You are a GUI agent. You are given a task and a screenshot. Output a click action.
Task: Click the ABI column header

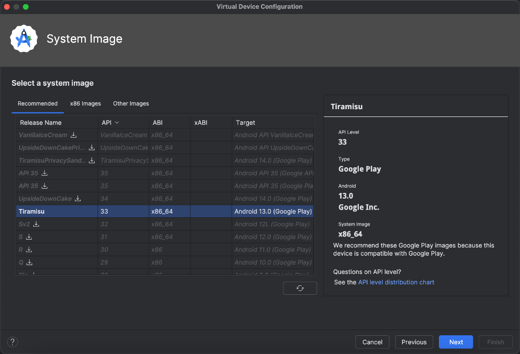point(170,123)
